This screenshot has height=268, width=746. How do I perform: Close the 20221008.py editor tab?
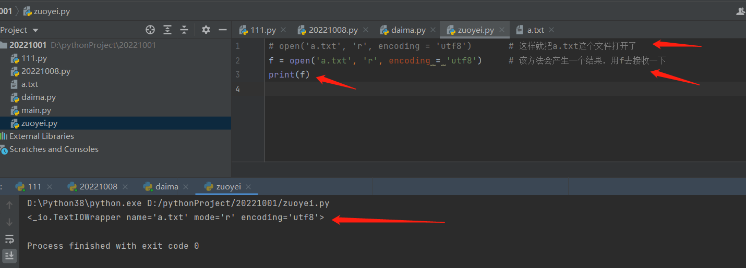pos(365,30)
